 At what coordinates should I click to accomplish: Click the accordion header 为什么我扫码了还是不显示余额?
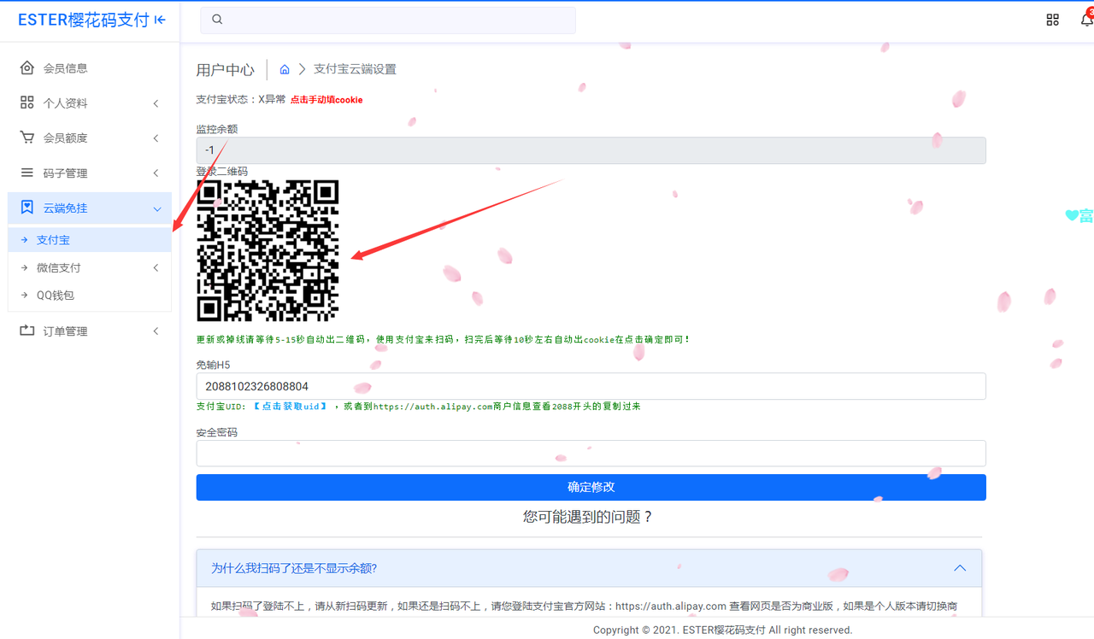[x=589, y=568]
